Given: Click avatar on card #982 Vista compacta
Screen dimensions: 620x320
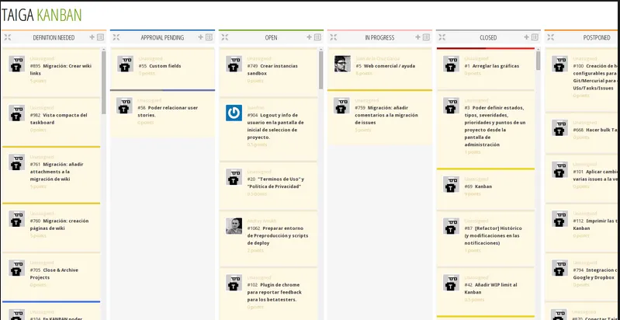Looking at the screenshot, I should pyautogui.click(x=16, y=113).
